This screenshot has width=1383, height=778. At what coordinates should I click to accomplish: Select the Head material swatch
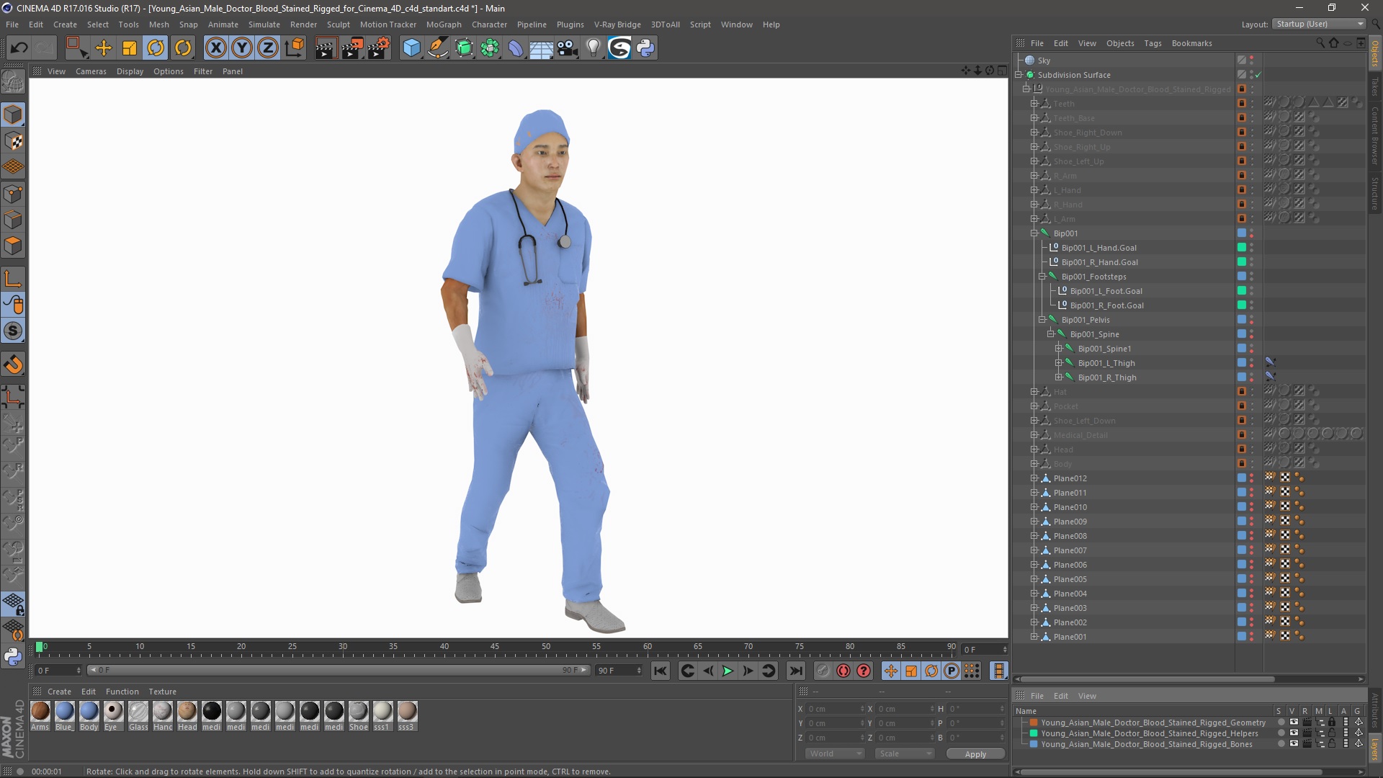pos(187,716)
